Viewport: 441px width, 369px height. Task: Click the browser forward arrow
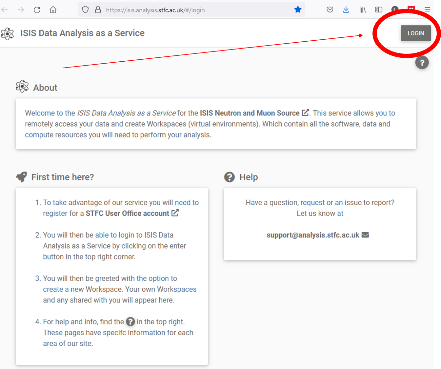click(21, 10)
